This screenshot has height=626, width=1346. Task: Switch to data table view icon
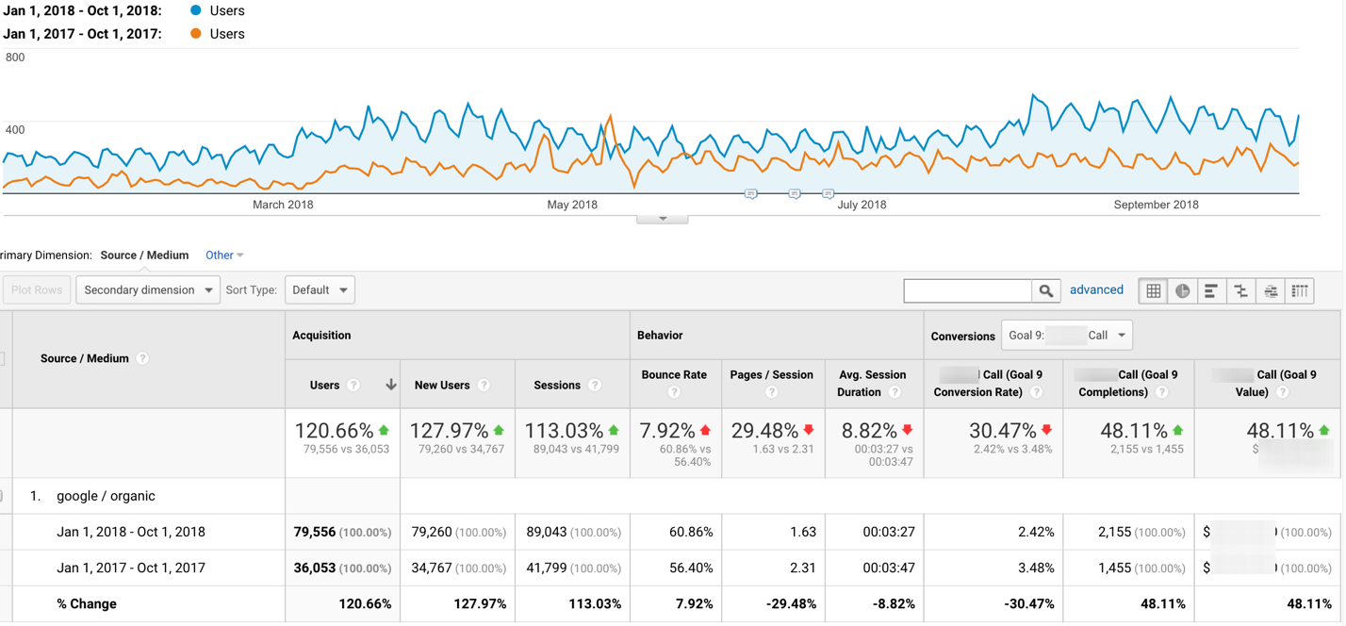tap(1154, 291)
